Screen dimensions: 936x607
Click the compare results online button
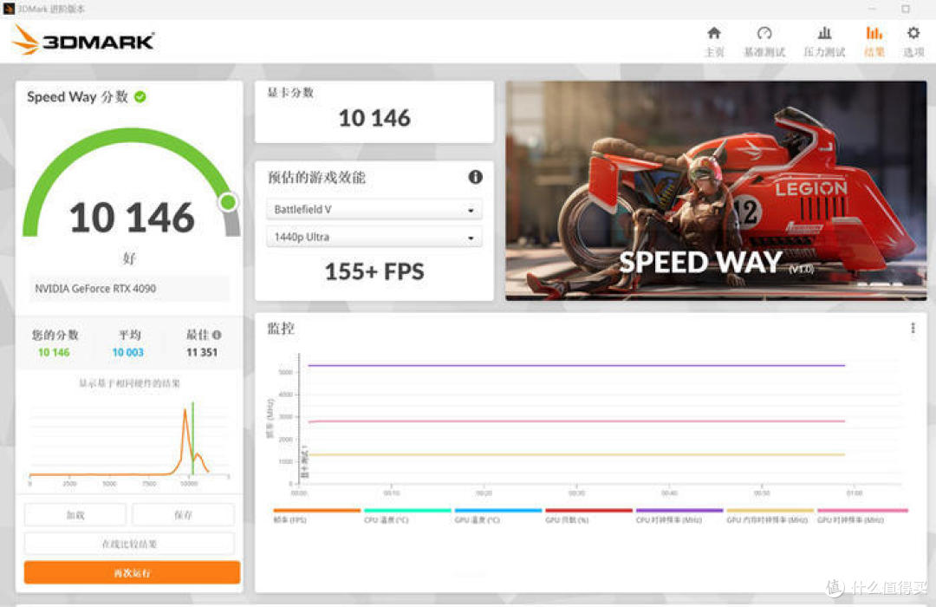pos(129,544)
